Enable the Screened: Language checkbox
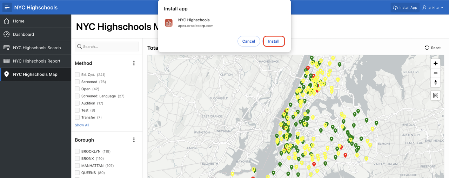 (77, 96)
